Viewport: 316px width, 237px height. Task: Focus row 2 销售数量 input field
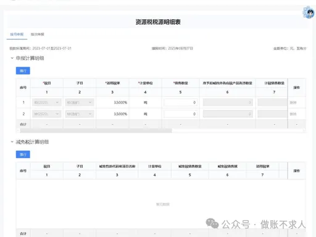click(180, 114)
